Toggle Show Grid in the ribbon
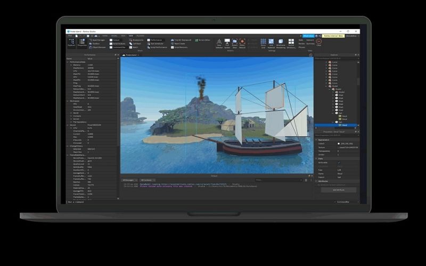 coord(263,44)
